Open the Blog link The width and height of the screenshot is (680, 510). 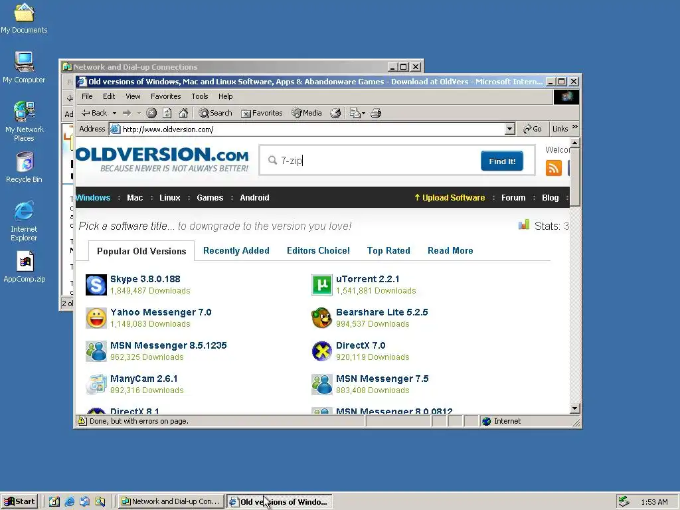coord(551,198)
